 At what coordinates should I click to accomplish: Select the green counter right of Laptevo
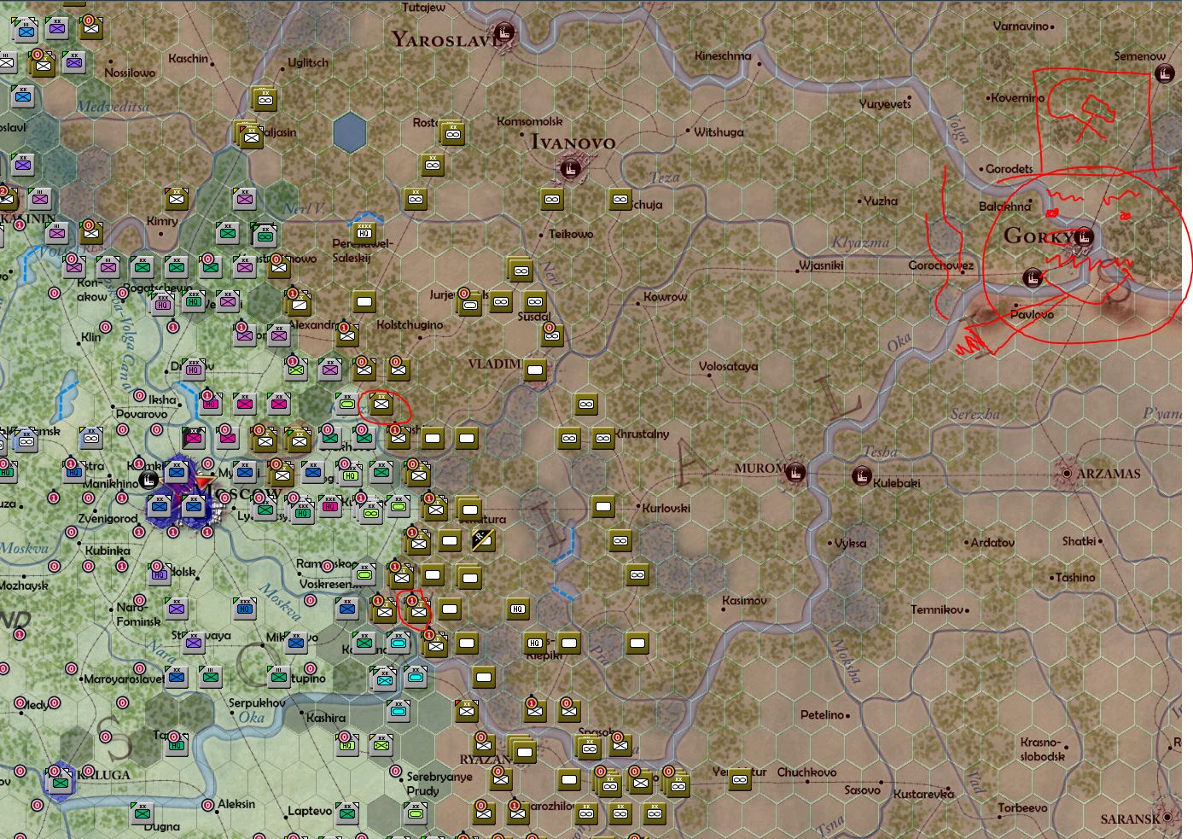pos(347,812)
